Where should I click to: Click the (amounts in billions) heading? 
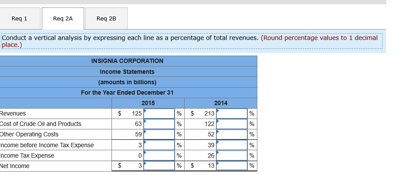pos(127,83)
